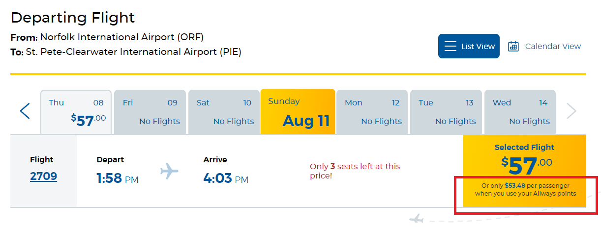Select the Tue 13 date tab

click(446, 112)
